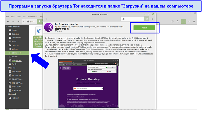Open Edit menu in file manager
Viewport: 202px width, 113px height.
coord(13,16)
